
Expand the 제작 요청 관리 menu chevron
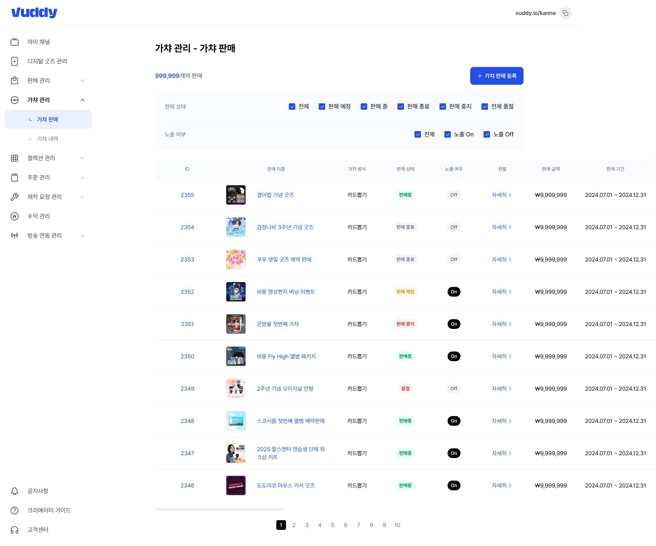pos(82,197)
